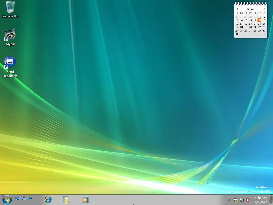Launch large Internet Explorer taskbar icon
This screenshot has width=273, height=205.
(48, 200)
